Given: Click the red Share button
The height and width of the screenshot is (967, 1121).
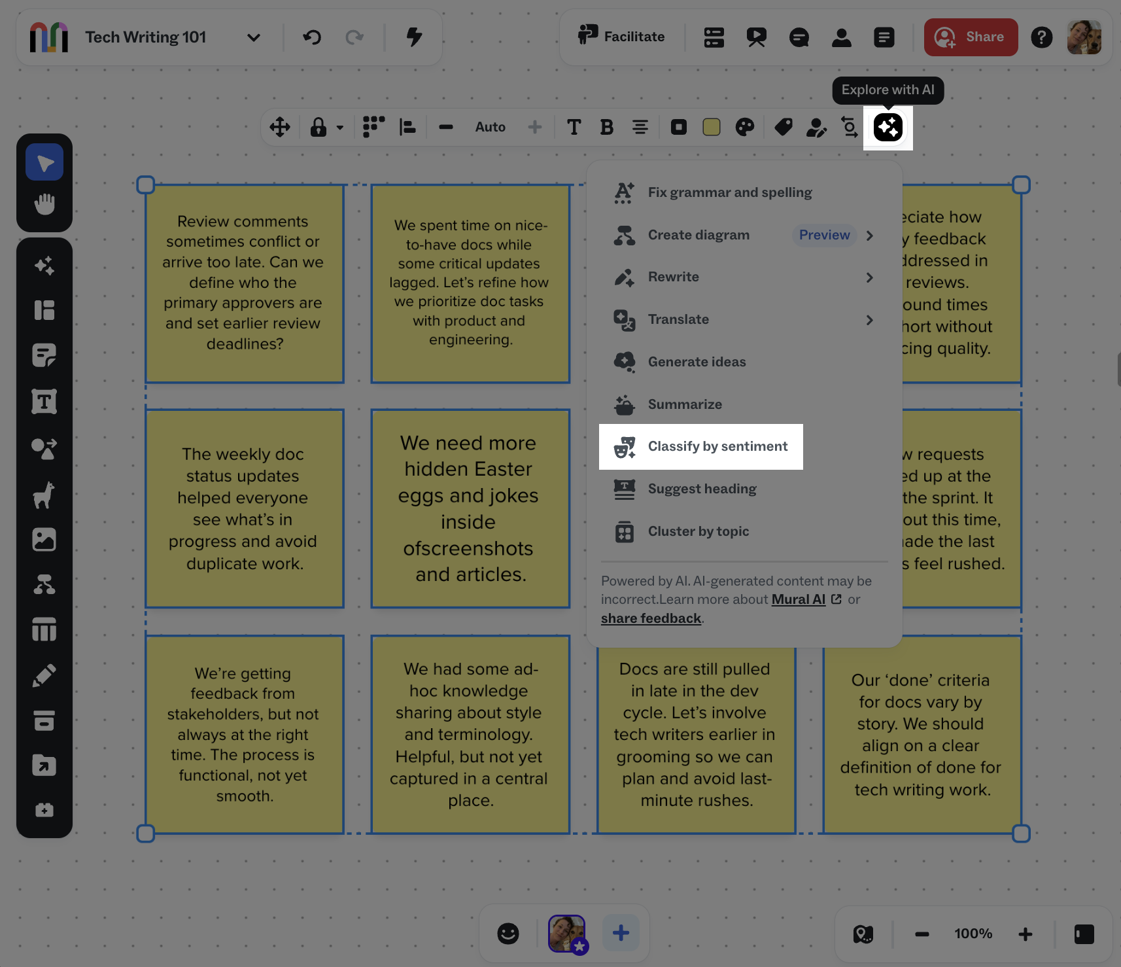Looking at the screenshot, I should [x=971, y=37].
